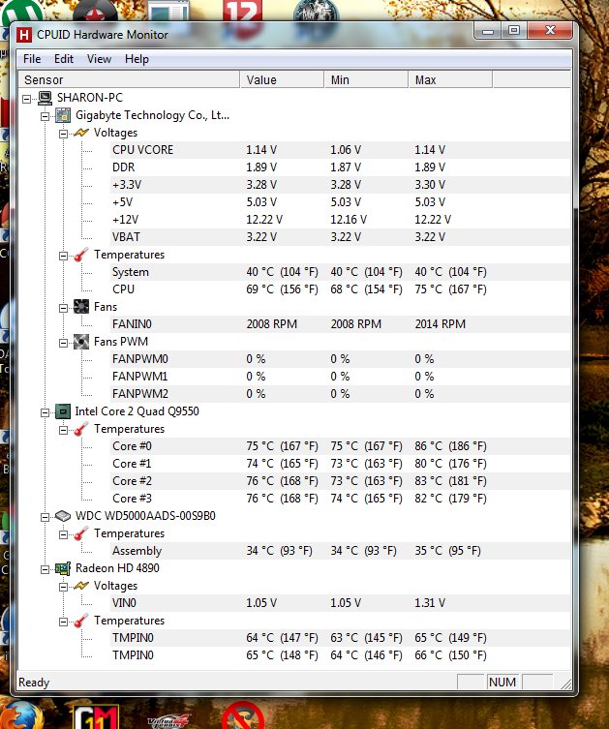The image size is (609, 729).
Task: Collapse the SHARON-PC root node
Action: [x=26, y=98]
